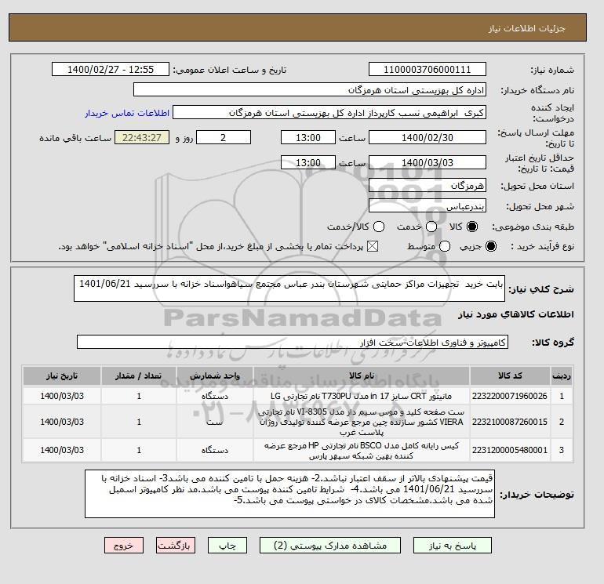The height and width of the screenshot is (584, 604).
Task: Open buyer contact information link
Action: 127,113
